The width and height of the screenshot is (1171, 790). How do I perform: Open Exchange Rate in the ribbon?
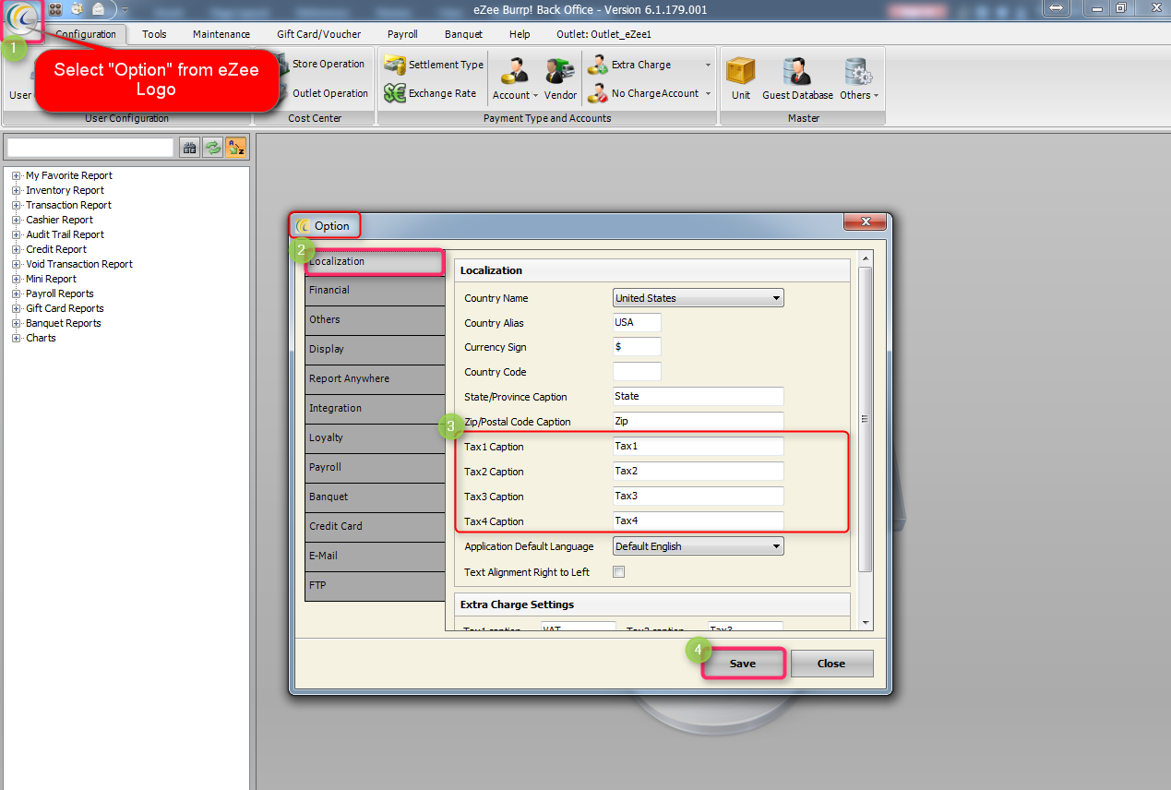[431, 93]
